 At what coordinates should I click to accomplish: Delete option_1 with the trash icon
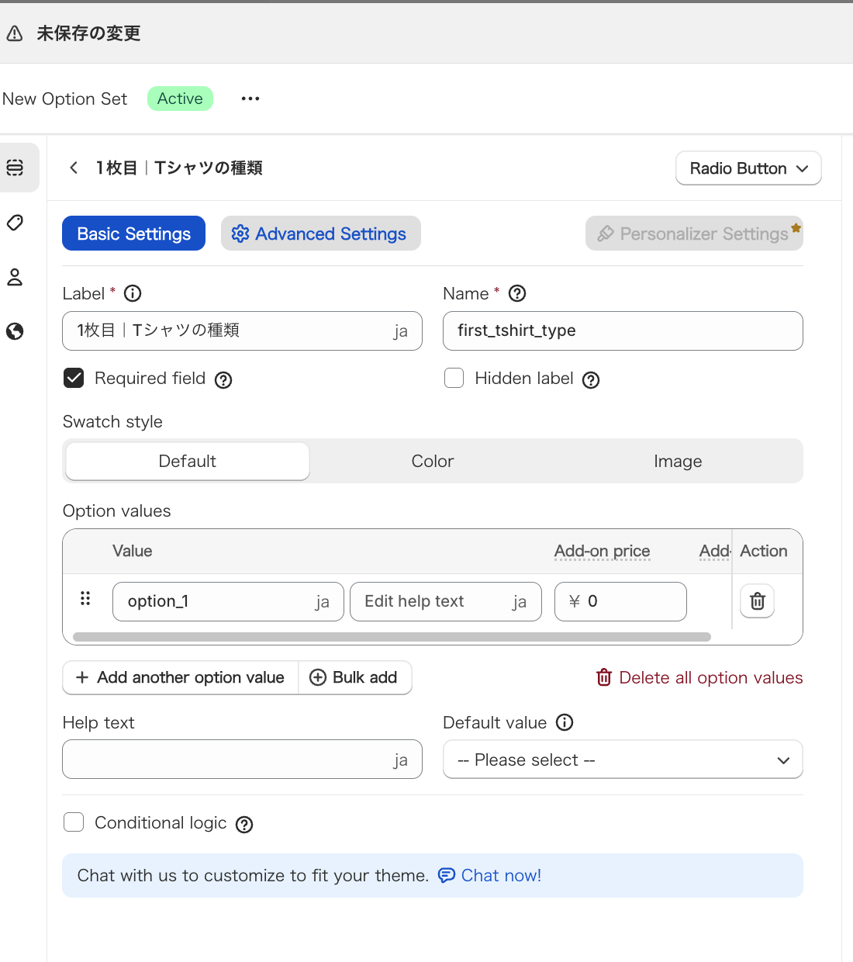click(x=758, y=601)
